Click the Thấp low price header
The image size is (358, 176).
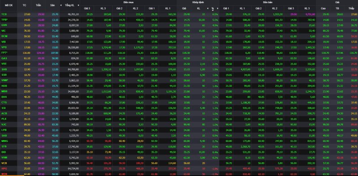coord(351,9)
